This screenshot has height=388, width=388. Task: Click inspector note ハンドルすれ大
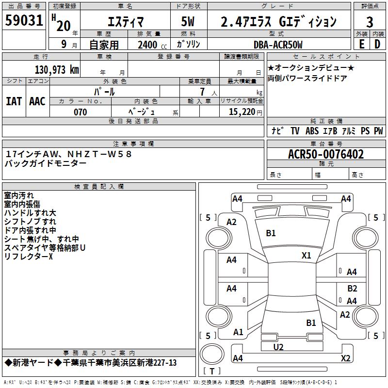click(x=30, y=213)
